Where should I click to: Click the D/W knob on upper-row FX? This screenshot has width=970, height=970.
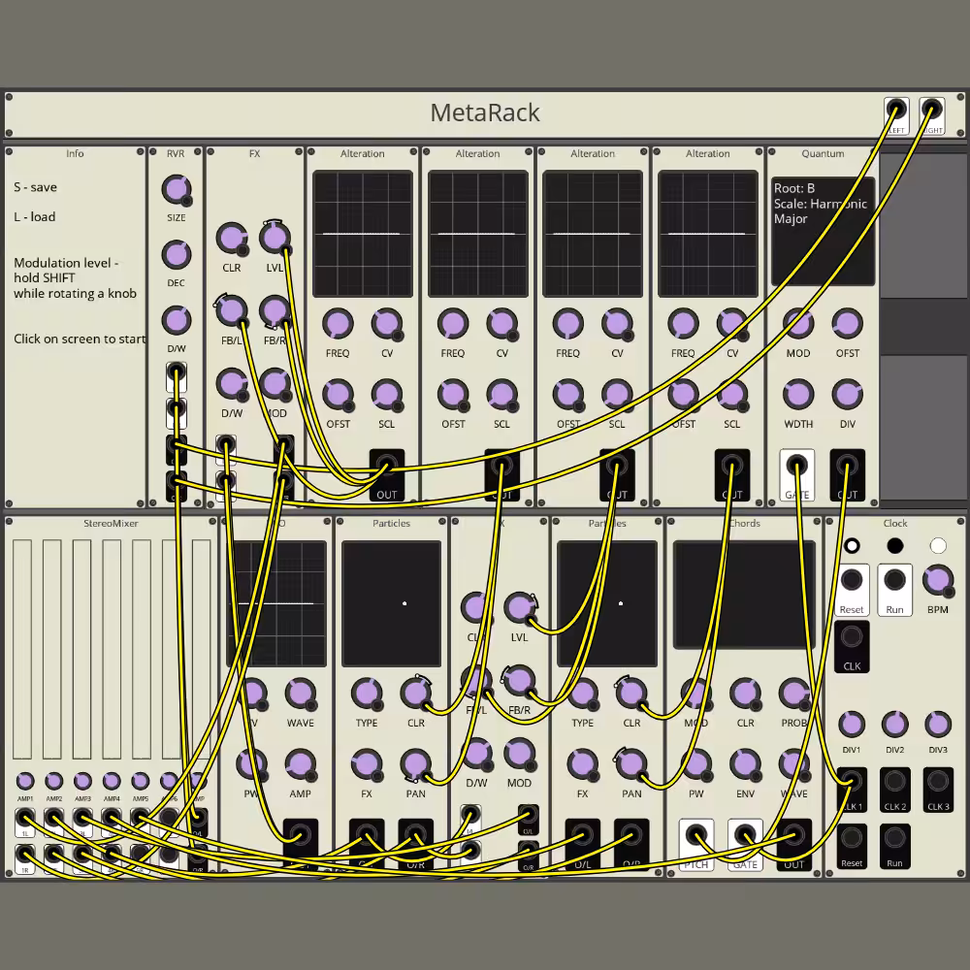(x=232, y=384)
